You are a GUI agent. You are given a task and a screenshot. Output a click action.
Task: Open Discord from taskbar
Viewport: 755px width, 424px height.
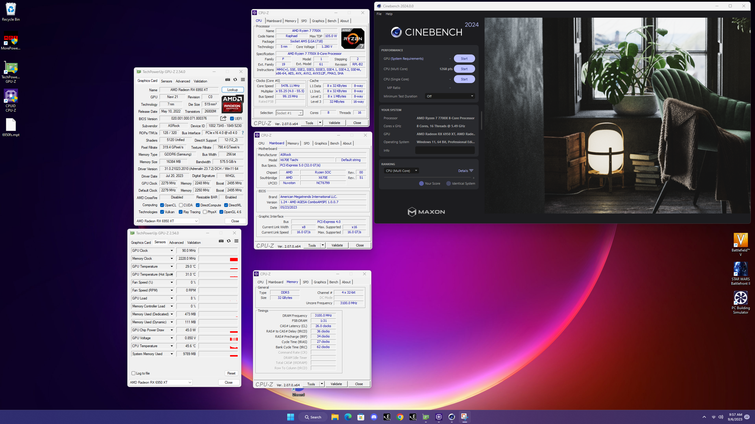(x=374, y=417)
